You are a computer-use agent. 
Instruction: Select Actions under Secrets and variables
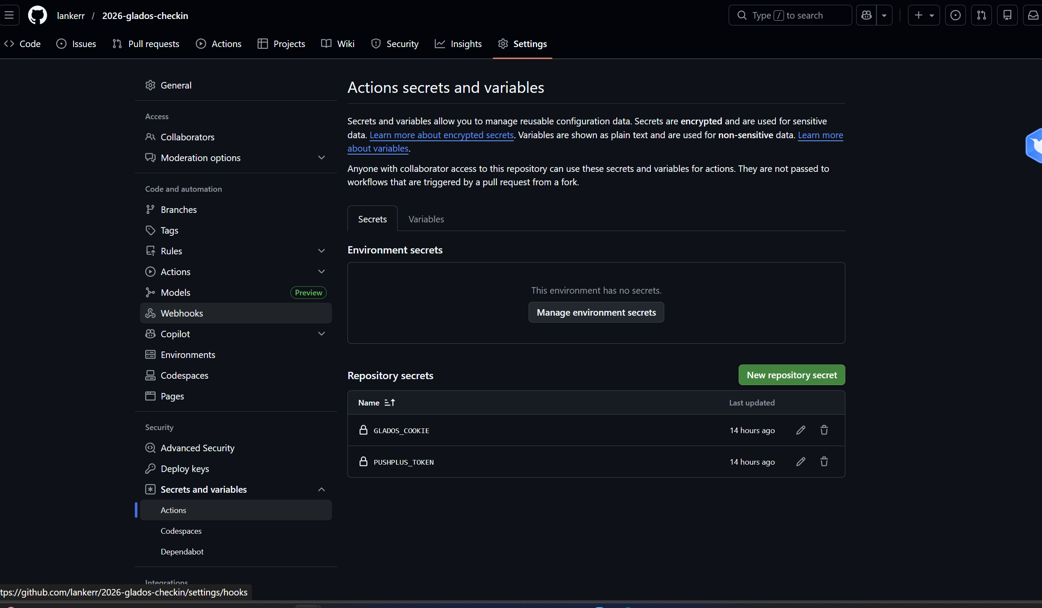[236, 510]
